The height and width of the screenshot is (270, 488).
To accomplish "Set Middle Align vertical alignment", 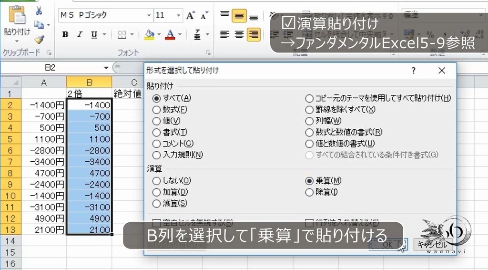I will 239,16.
